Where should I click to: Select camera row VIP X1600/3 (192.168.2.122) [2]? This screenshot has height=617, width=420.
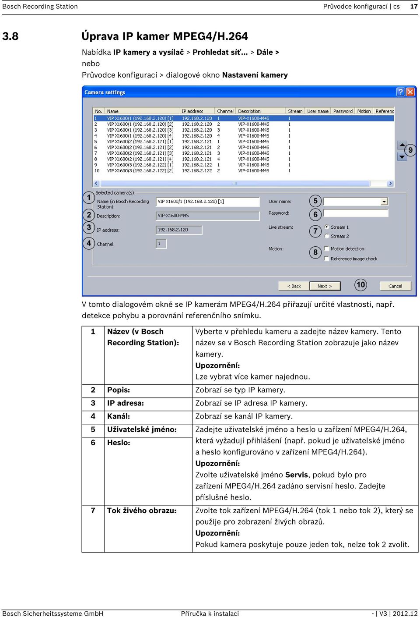[244, 171]
